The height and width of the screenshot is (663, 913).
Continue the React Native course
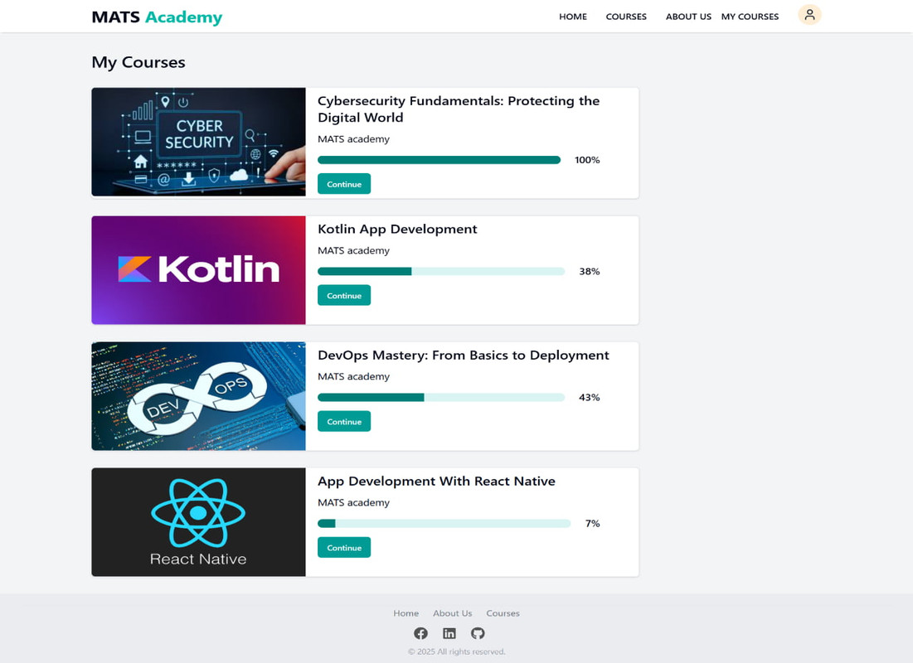click(x=344, y=547)
